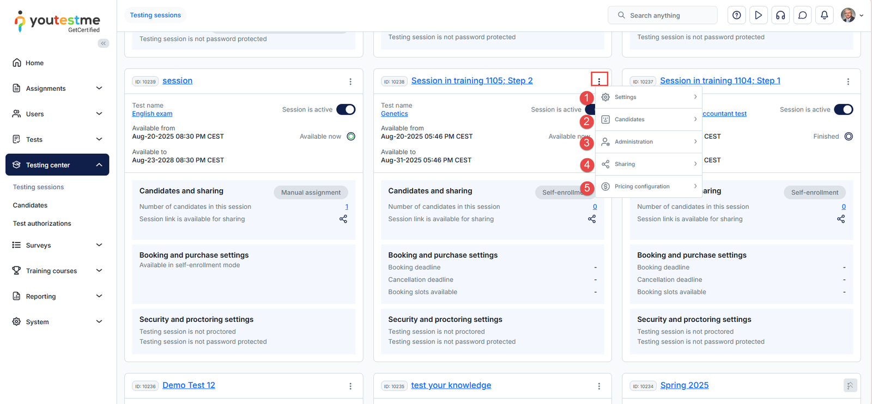The height and width of the screenshot is (404, 872).
Task: Open the user profile avatar menu
Action: [x=851, y=15]
